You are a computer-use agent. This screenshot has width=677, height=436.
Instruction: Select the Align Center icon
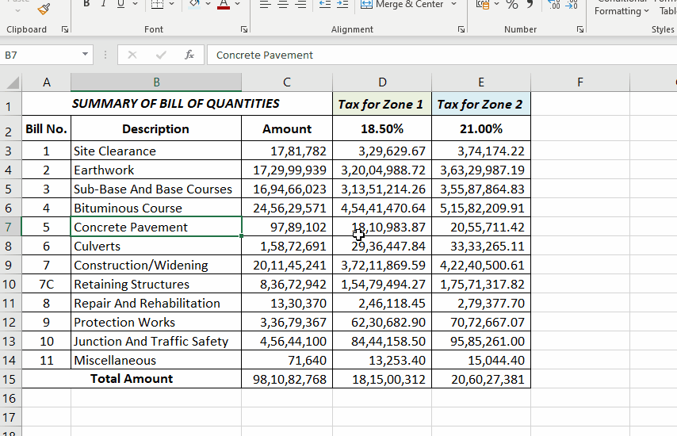point(283,4)
